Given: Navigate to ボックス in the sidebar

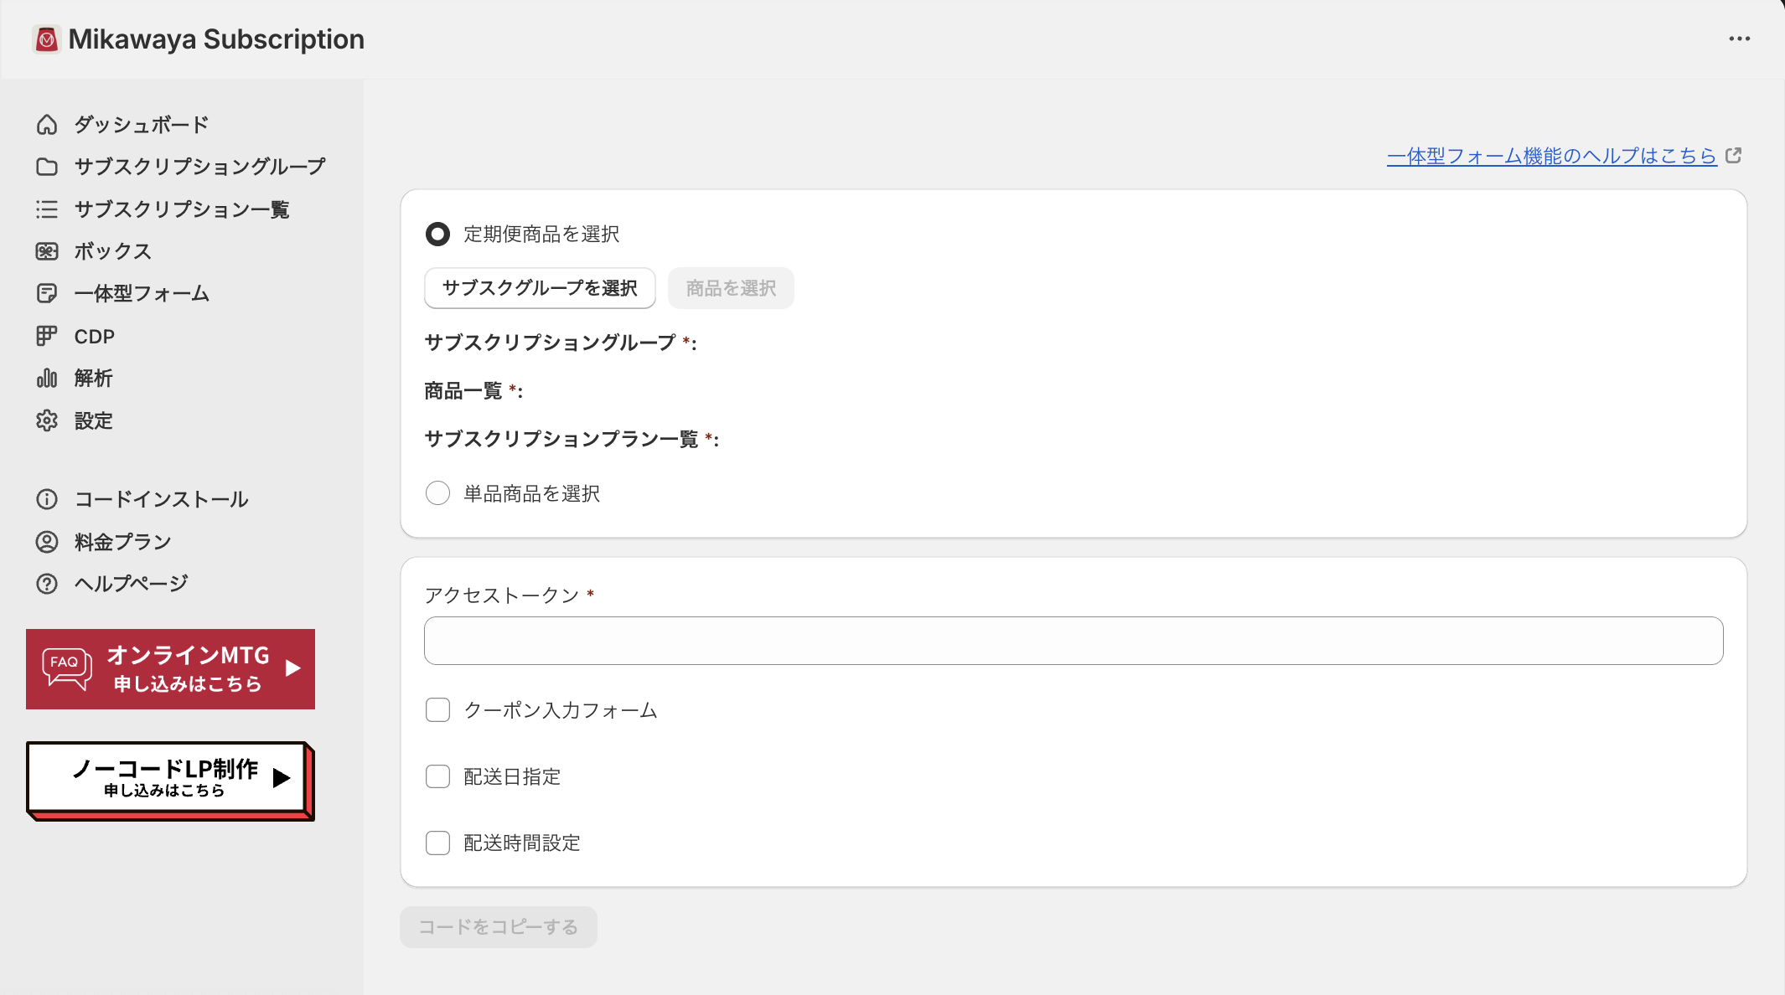Looking at the screenshot, I should [113, 251].
